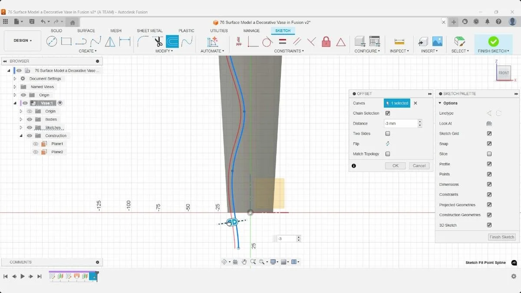The height and width of the screenshot is (293, 521).
Task: Switch to the MESH tab
Action: tap(116, 31)
